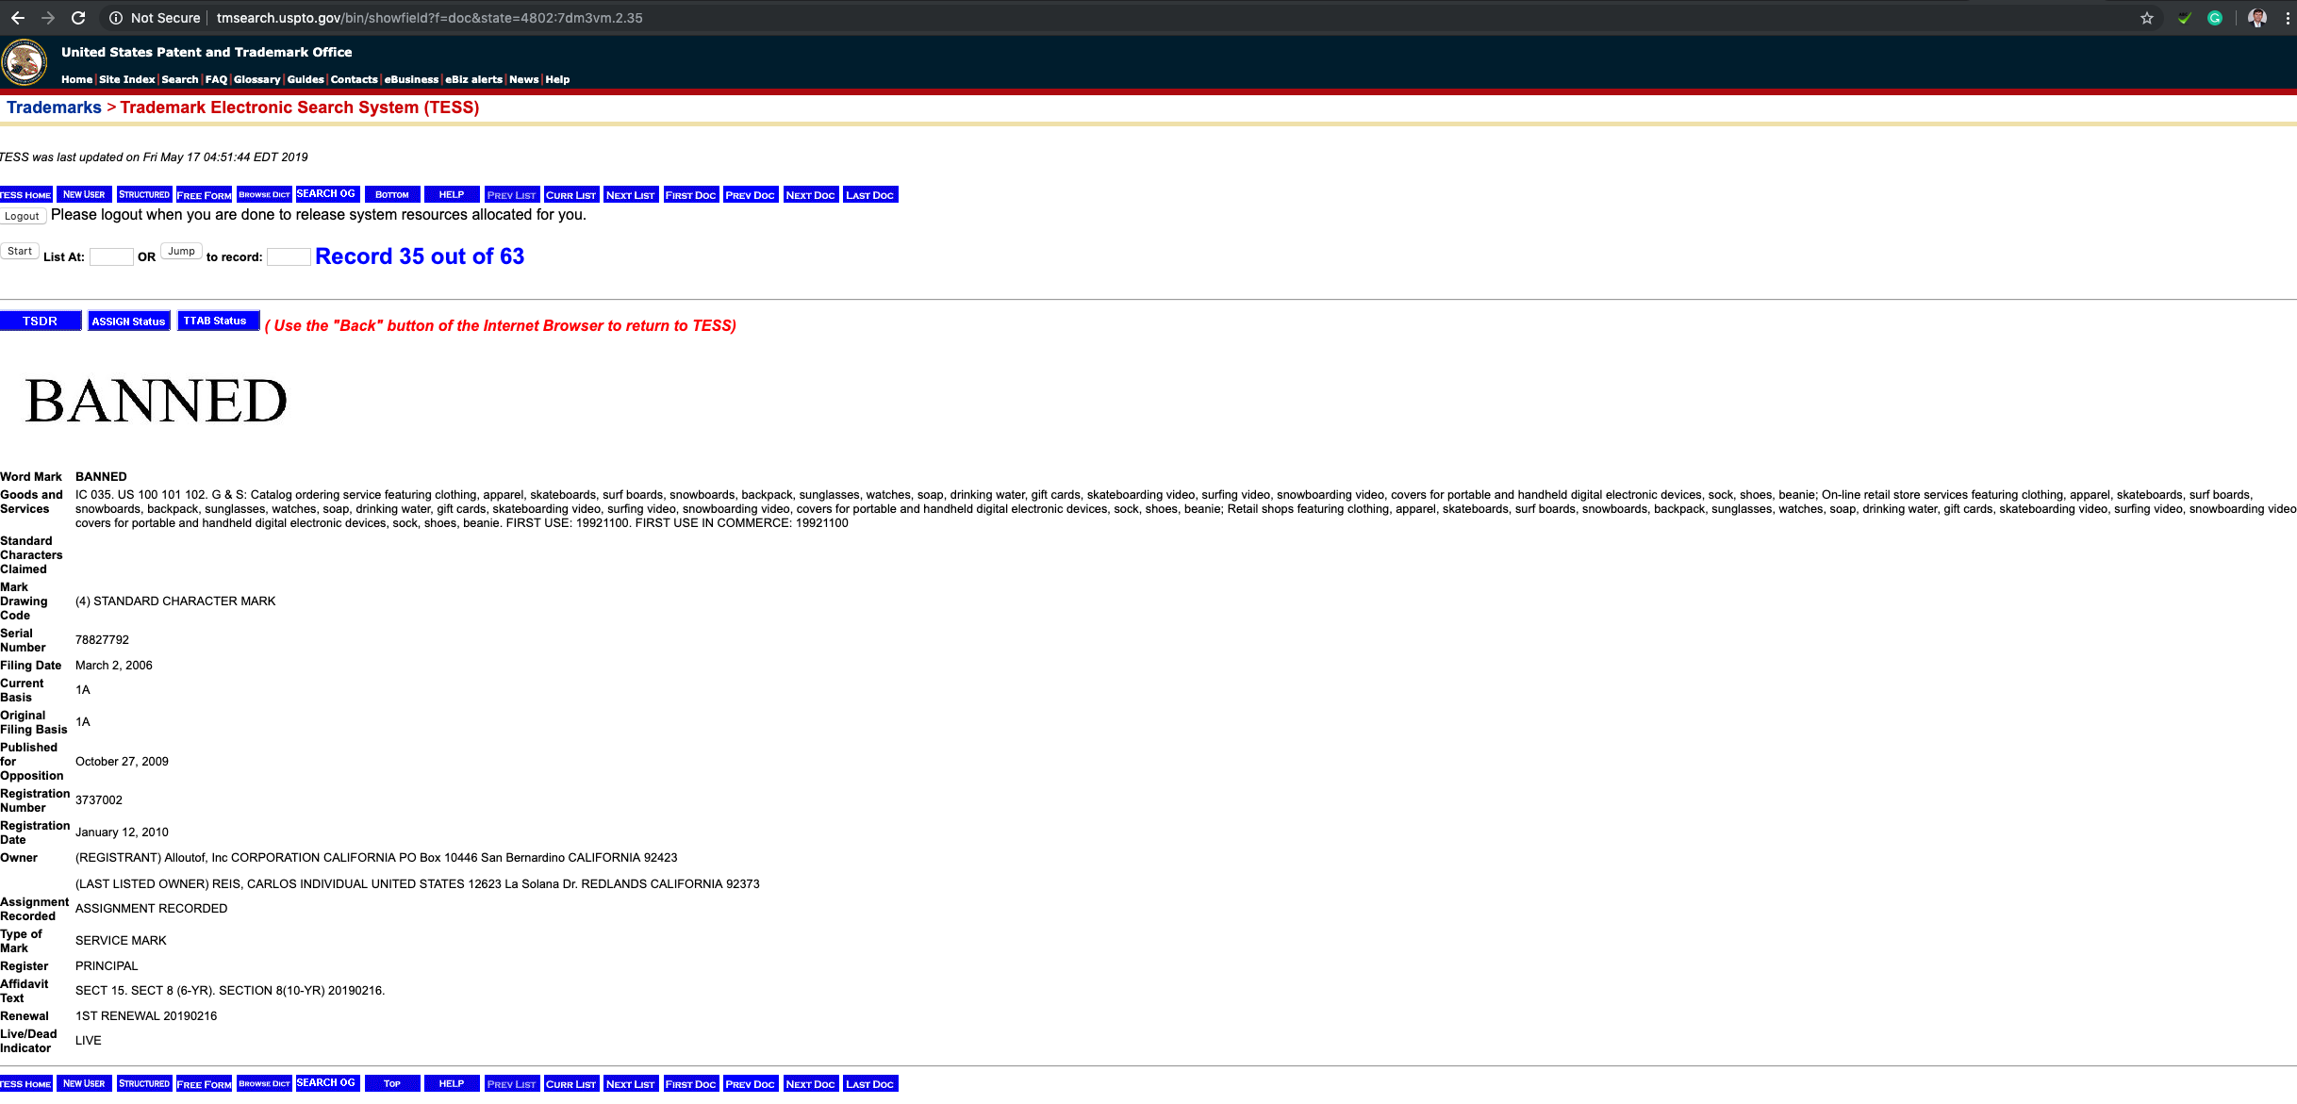Click the address bar URL
The height and width of the screenshot is (1104, 2297).
(x=429, y=18)
